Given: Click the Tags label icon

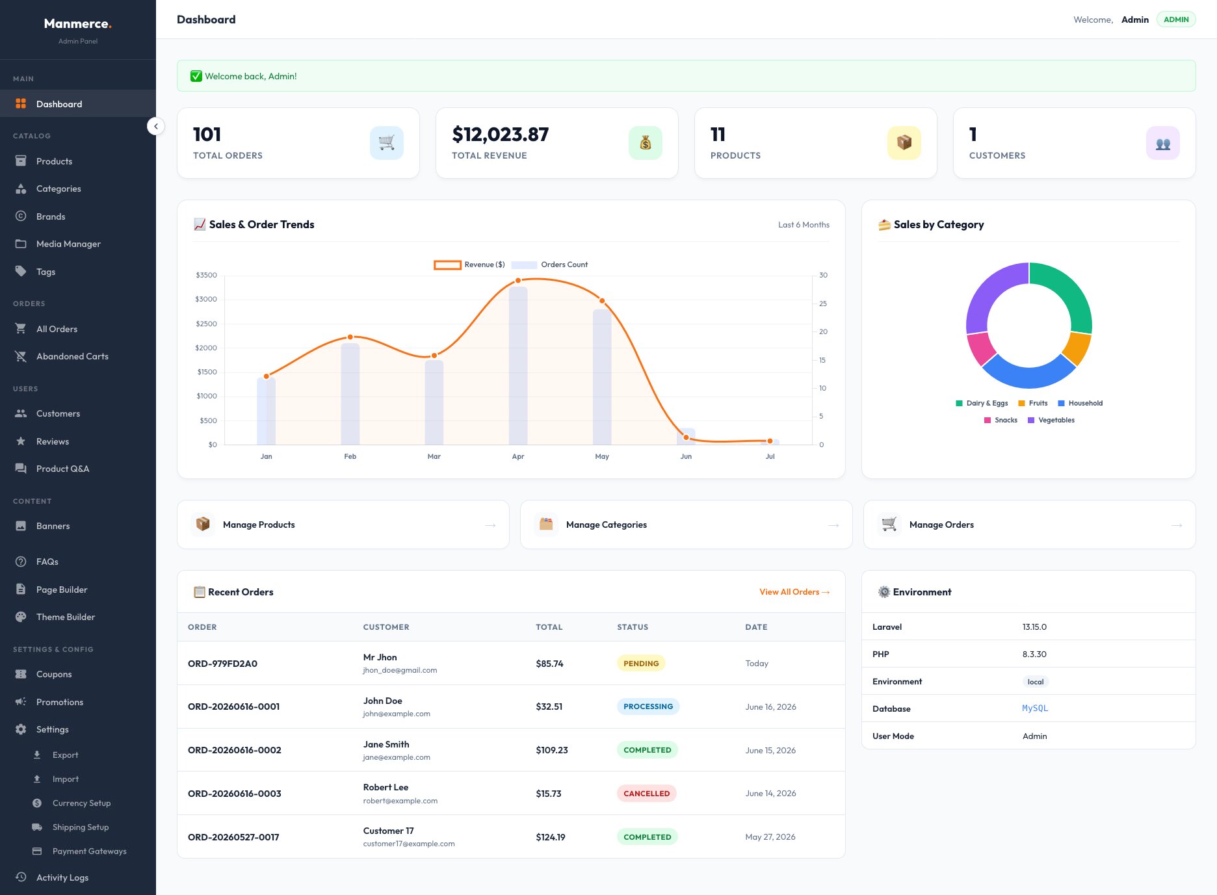Looking at the screenshot, I should pyautogui.click(x=21, y=272).
